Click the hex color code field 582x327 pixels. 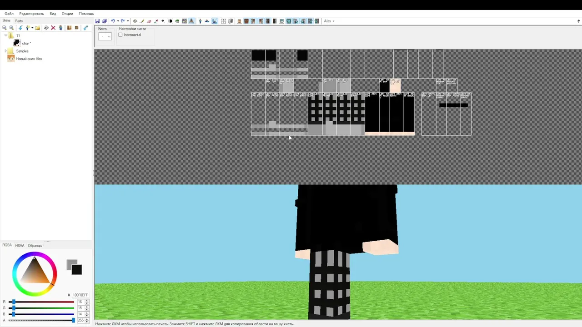[x=80, y=295]
